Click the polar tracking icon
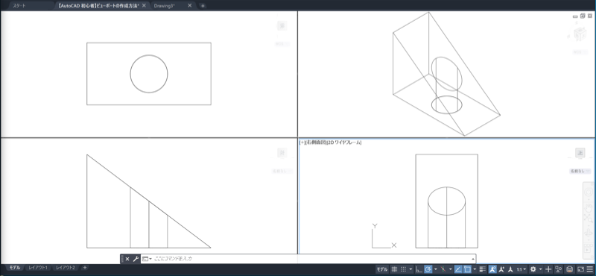This screenshot has height=276, width=596. [428, 269]
